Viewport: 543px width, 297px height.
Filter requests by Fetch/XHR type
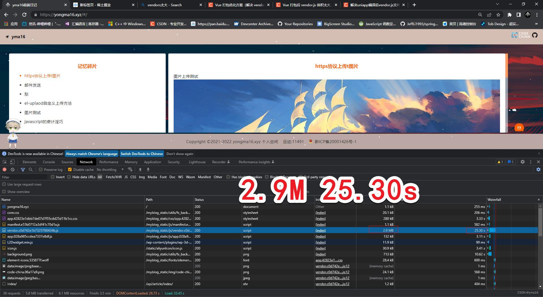click(x=114, y=177)
